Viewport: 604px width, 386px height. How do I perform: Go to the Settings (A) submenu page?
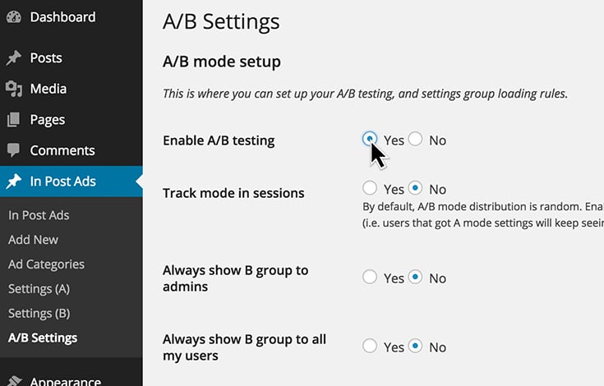(39, 289)
